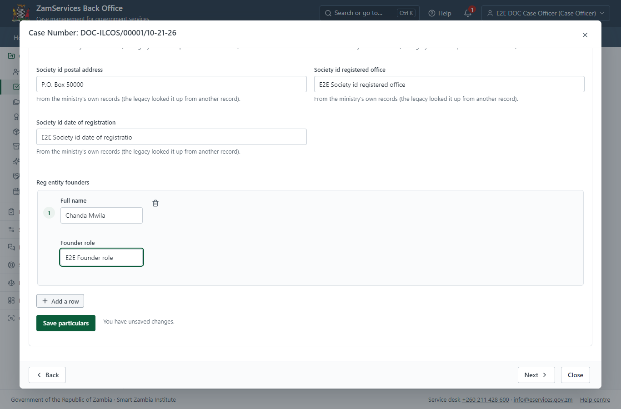Open the grid tiles sidebar icon
Screen dimensions: 621x409
click(11, 300)
